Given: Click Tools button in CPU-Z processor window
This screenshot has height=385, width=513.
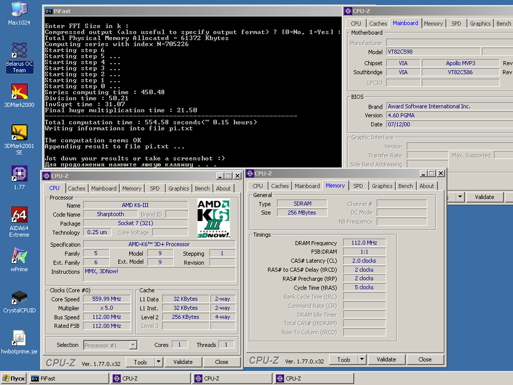Looking at the screenshot, I should pos(140,362).
